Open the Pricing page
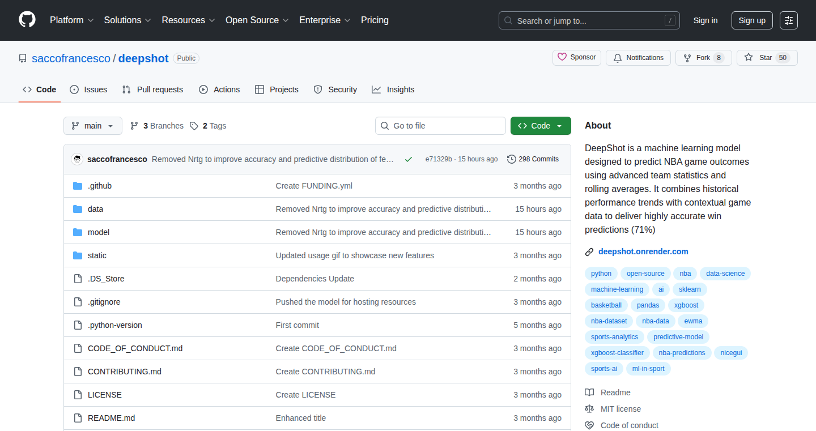 point(375,20)
